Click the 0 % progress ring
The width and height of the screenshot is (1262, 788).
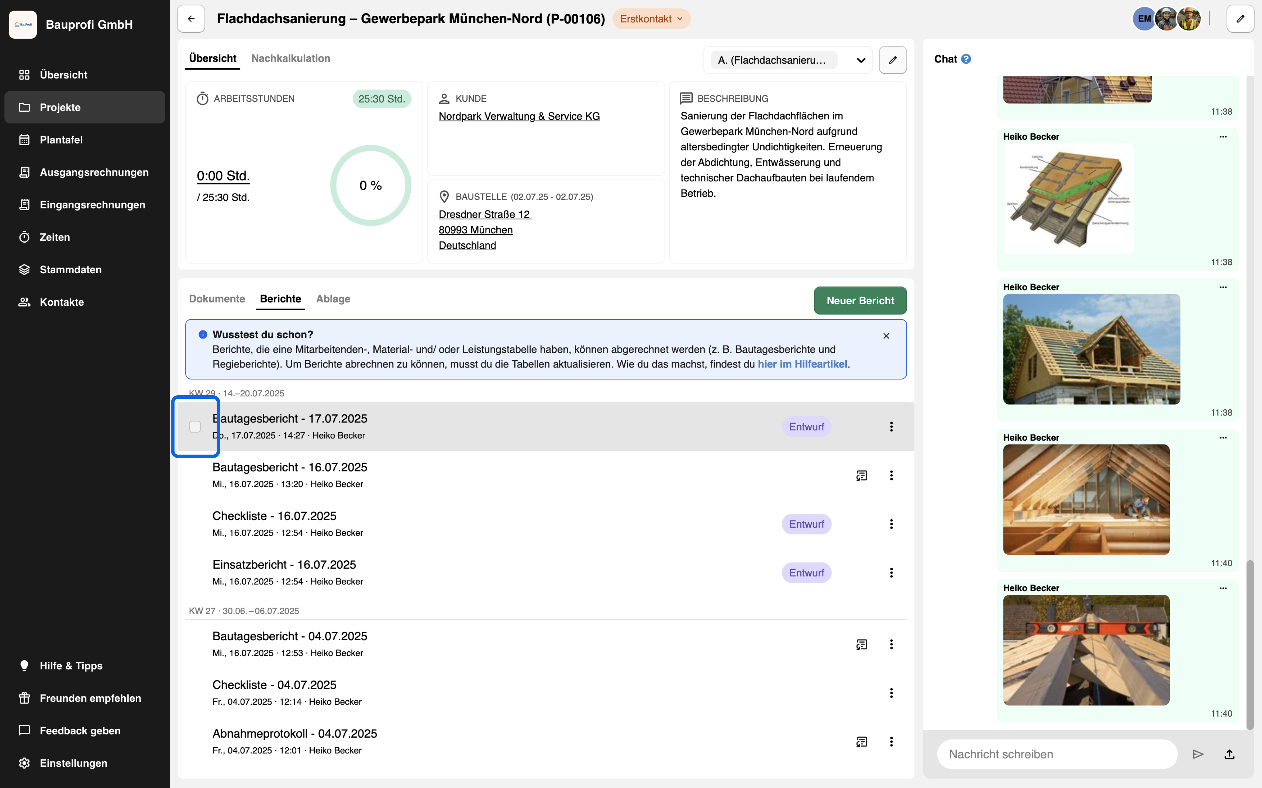coord(371,185)
